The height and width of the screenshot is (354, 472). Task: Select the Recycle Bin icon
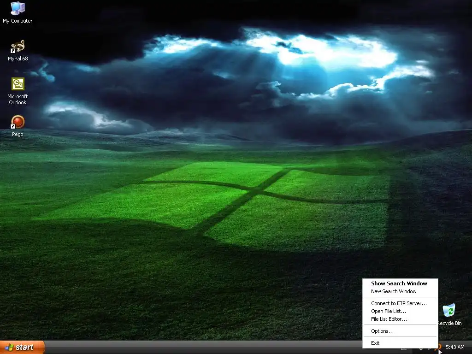pos(450,314)
